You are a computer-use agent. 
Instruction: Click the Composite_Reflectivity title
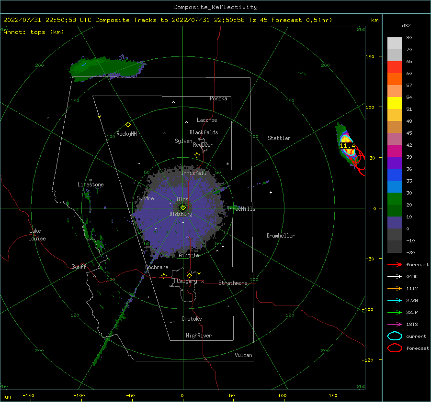pos(215,7)
